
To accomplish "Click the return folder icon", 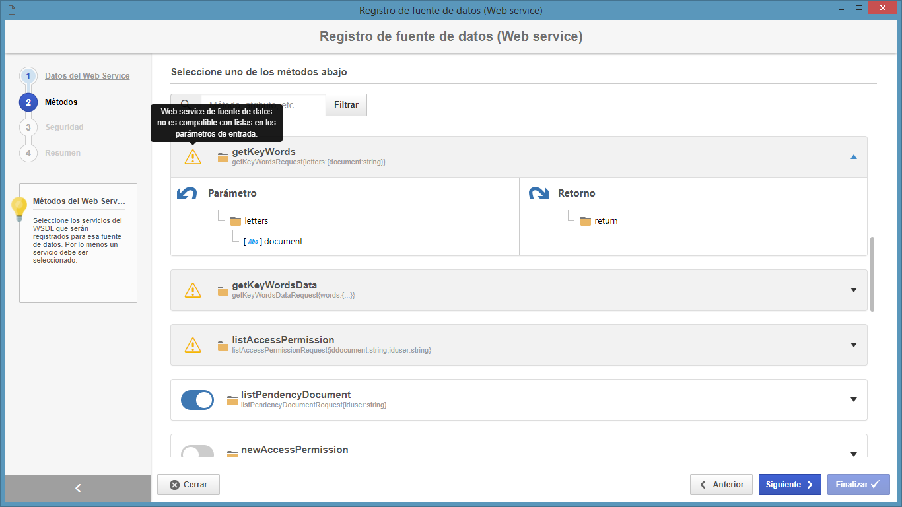I will pyautogui.click(x=586, y=220).
